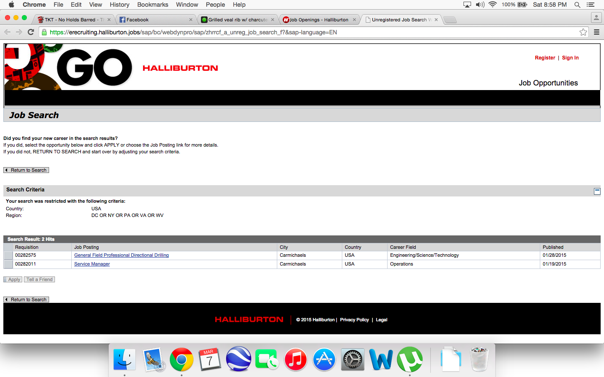Screen dimensions: 604x377
Task: Launch iTunes music app
Action: pos(295,359)
